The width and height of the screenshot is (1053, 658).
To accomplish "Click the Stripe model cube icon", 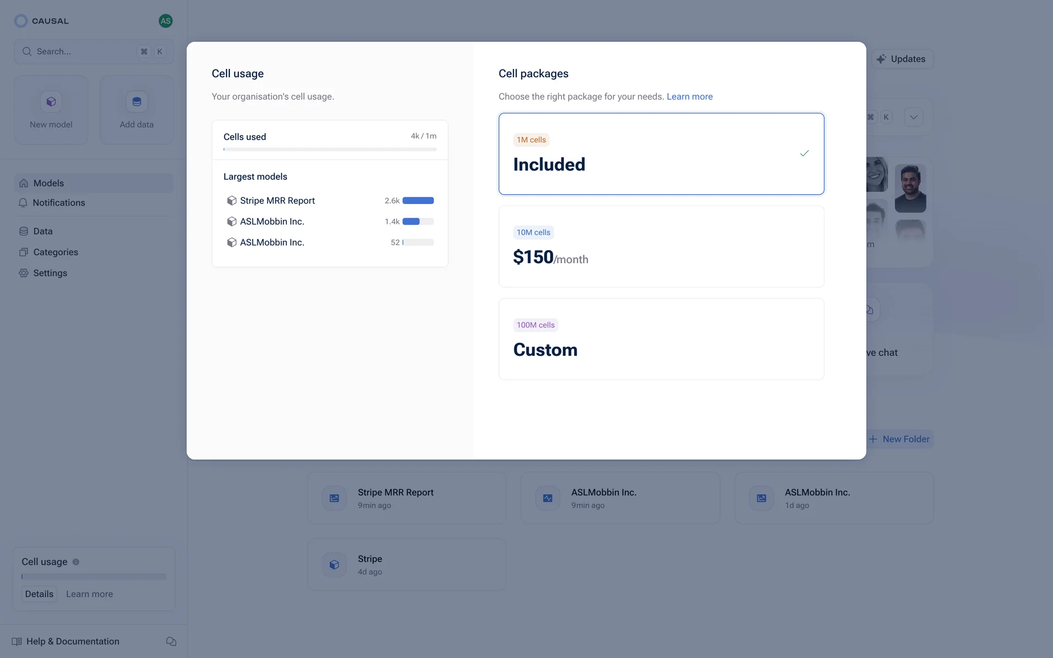I will click(334, 564).
